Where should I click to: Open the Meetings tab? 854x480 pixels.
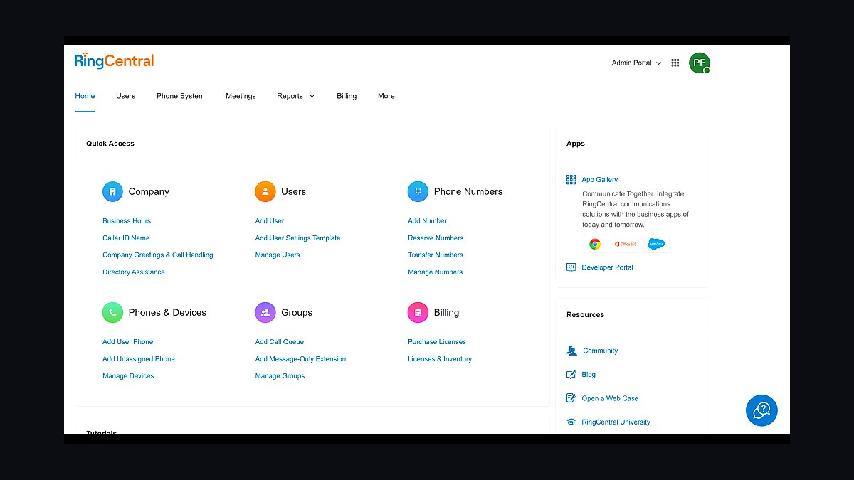pyautogui.click(x=241, y=96)
